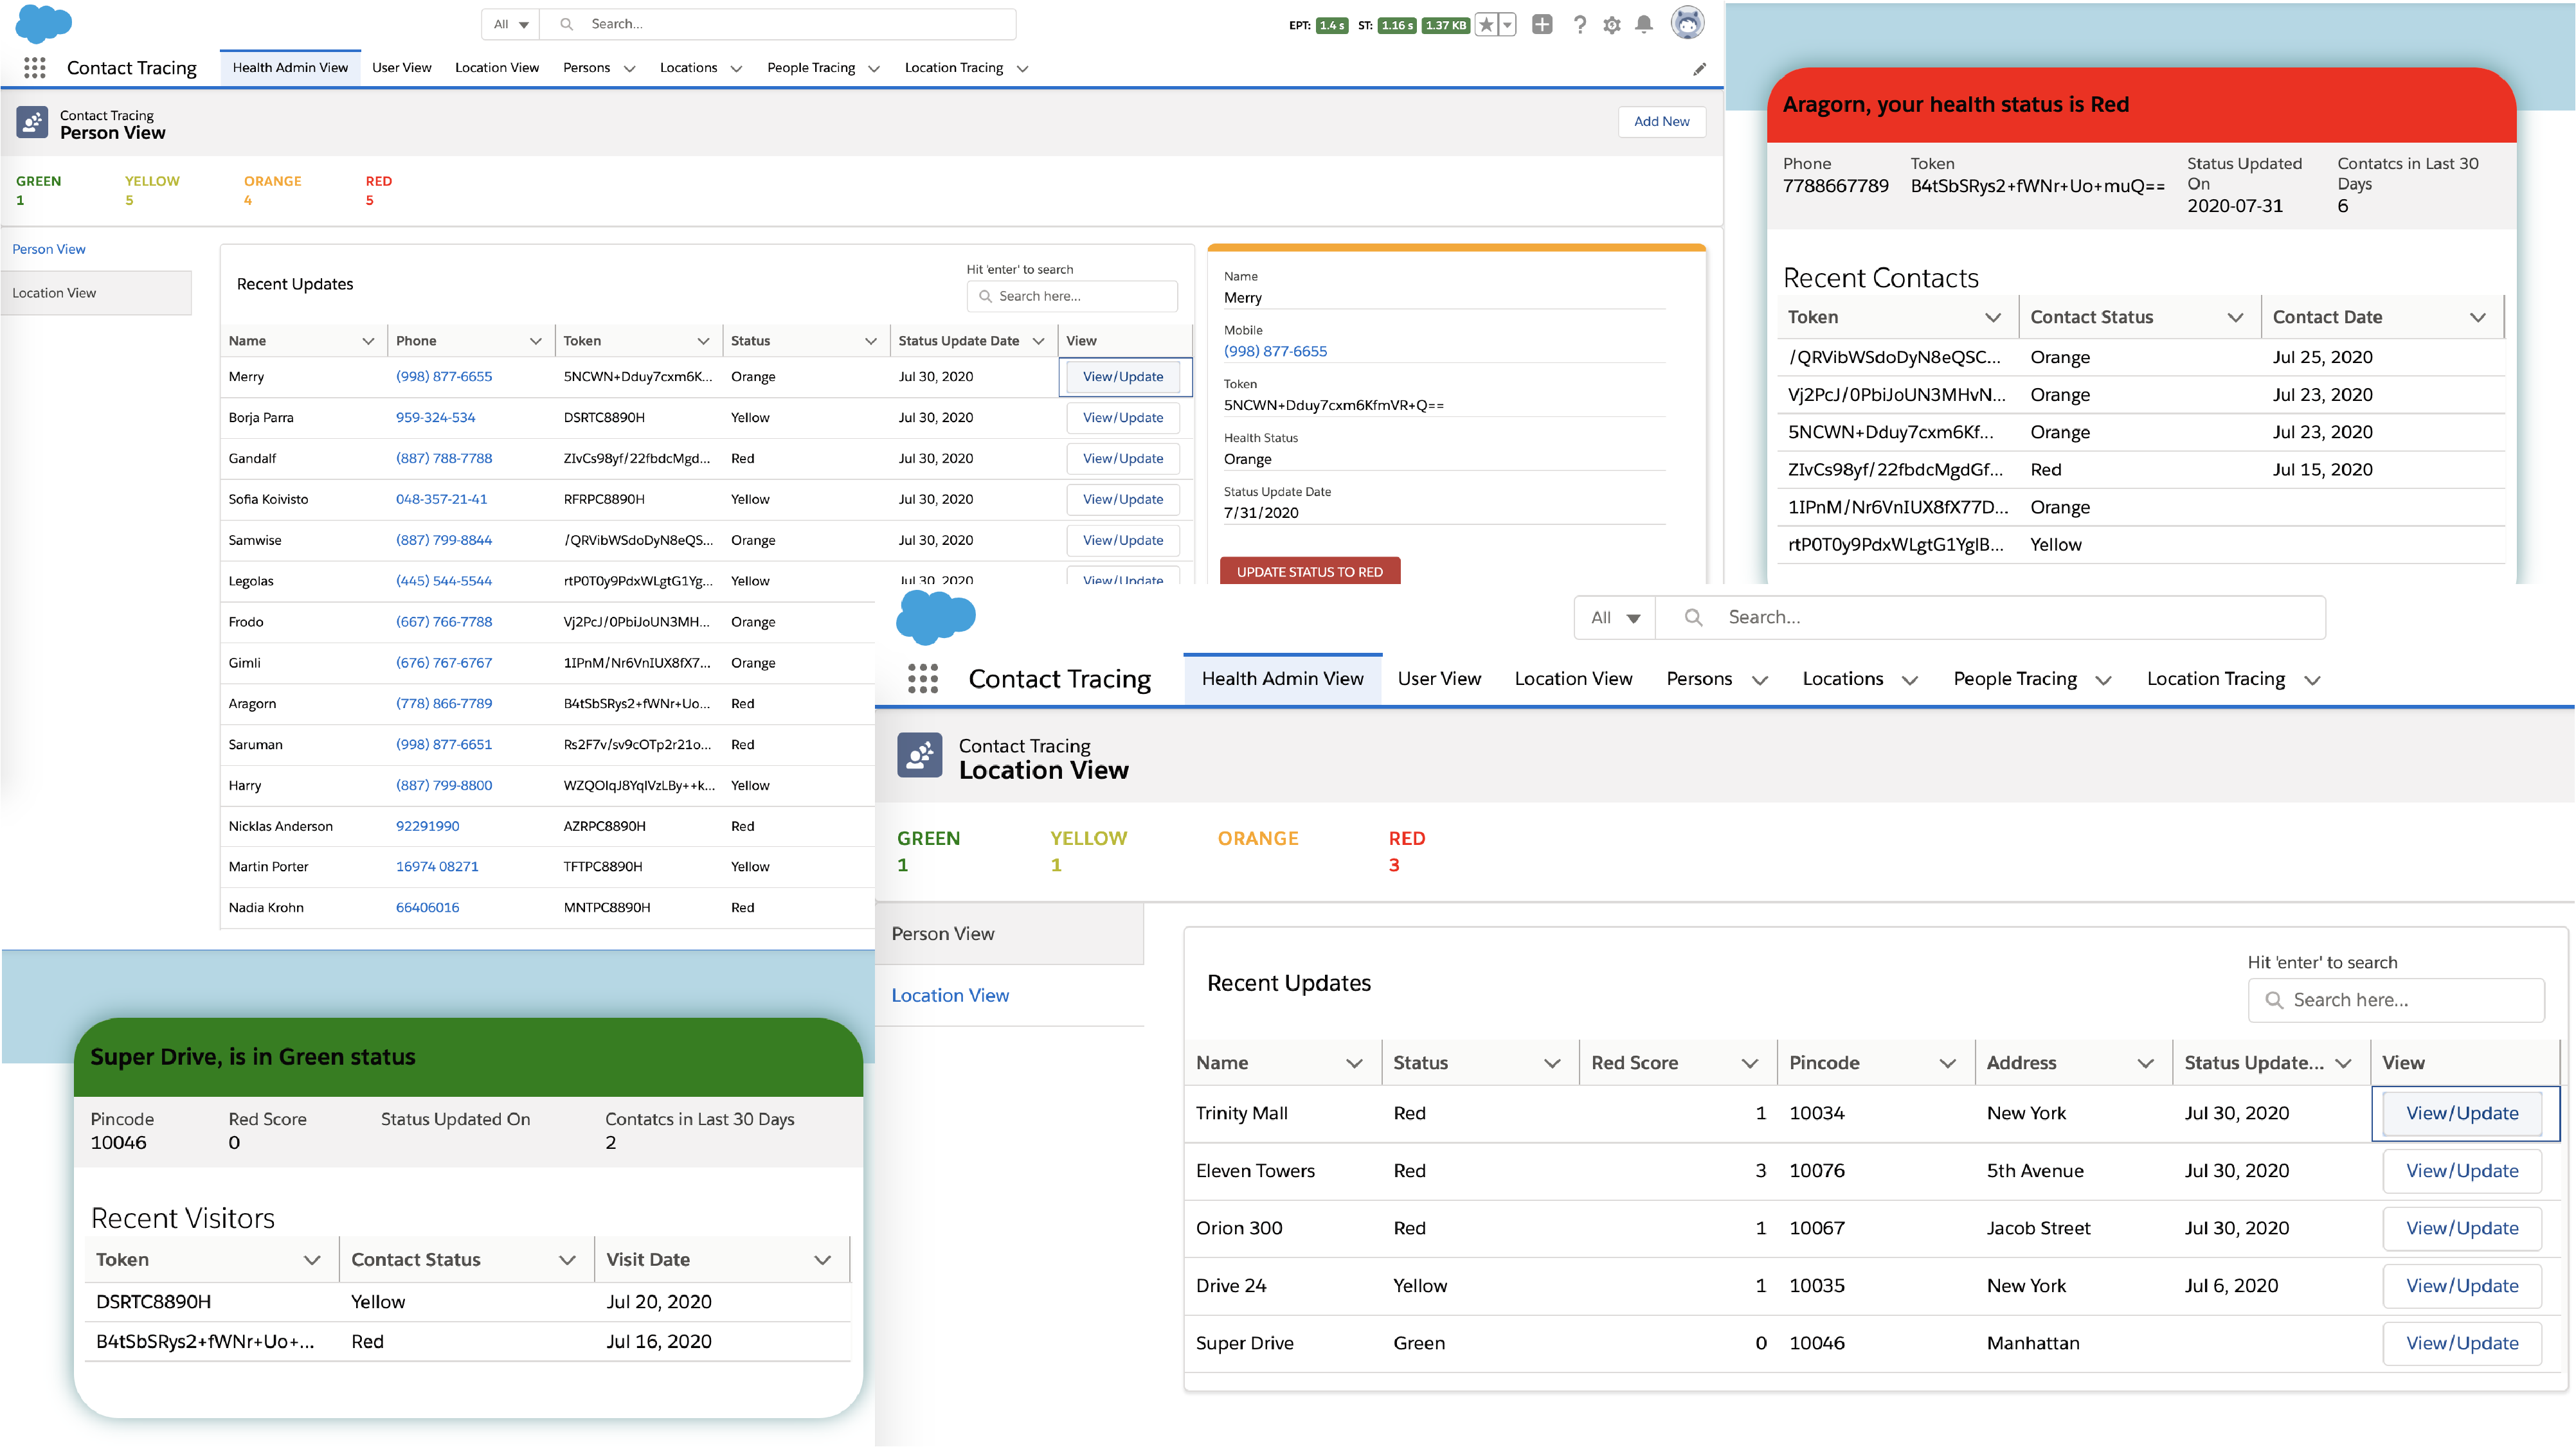Expand the Location Tracing menu in the Location View window
The image size is (2576, 1447).
tap(2312, 680)
